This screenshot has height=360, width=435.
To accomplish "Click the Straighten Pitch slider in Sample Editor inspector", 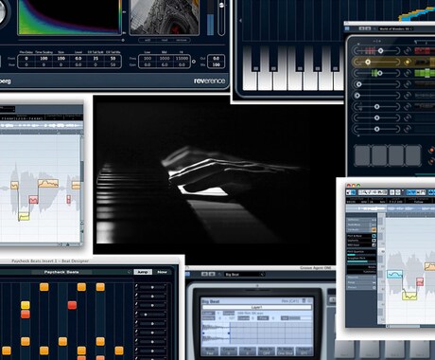I will click(361, 261).
